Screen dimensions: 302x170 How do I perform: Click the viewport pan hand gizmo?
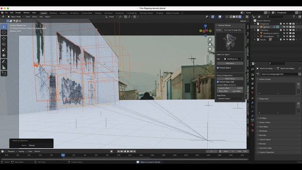coord(210,44)
